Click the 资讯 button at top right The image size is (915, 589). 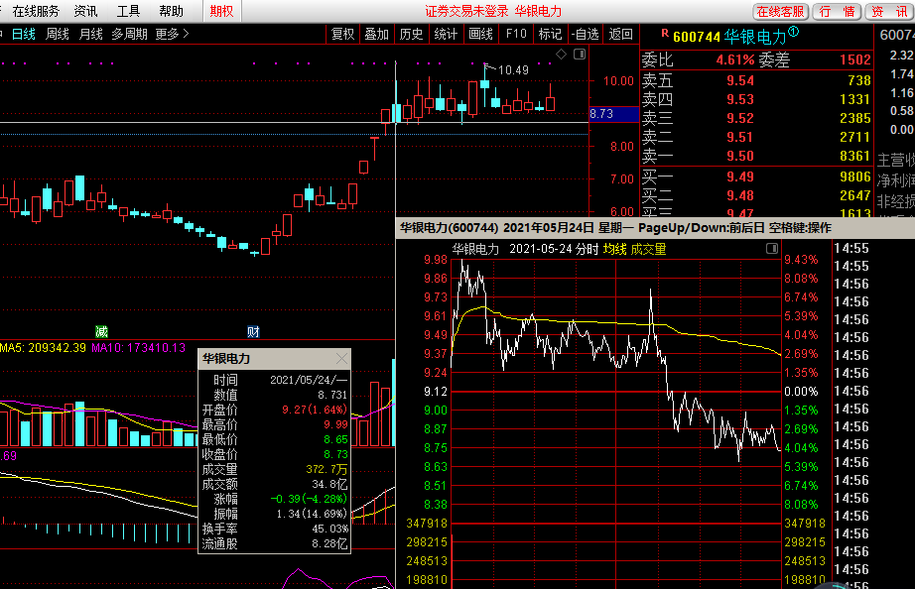(x=889, y=12)
